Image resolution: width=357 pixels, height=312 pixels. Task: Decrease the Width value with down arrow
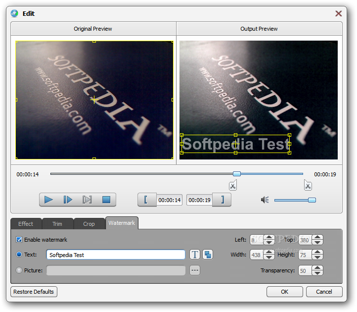point(269,257)
